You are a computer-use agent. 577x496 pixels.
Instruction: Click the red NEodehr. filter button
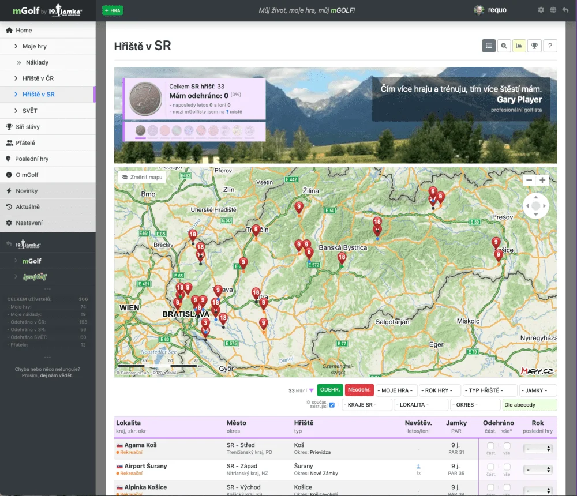click(x=359, y=390)
